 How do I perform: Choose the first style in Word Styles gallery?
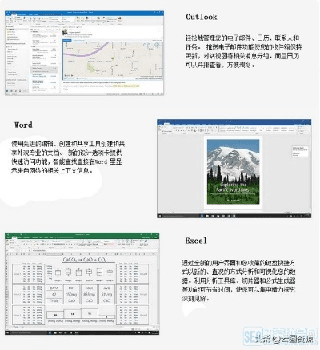[x=222, y=129]
